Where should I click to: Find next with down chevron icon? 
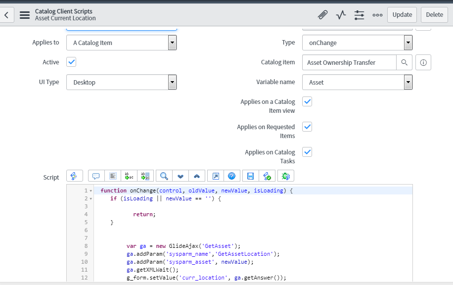pos(181,176)
